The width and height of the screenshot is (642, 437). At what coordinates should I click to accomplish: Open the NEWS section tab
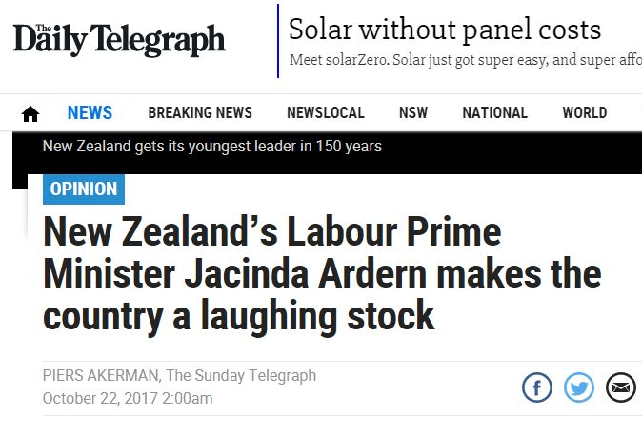[90, 112]
